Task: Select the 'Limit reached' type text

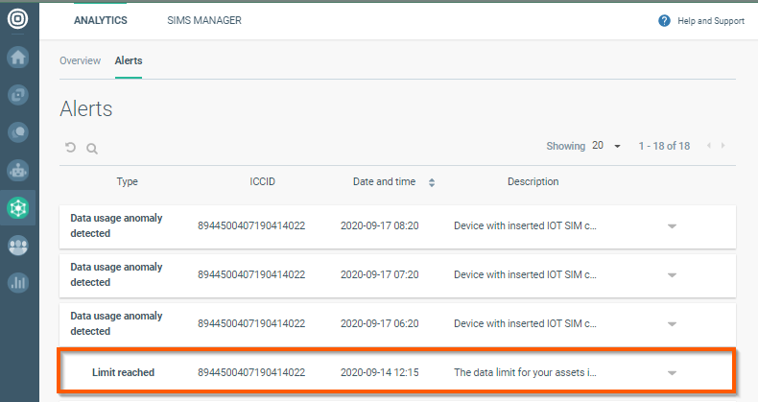Action: 123,372
